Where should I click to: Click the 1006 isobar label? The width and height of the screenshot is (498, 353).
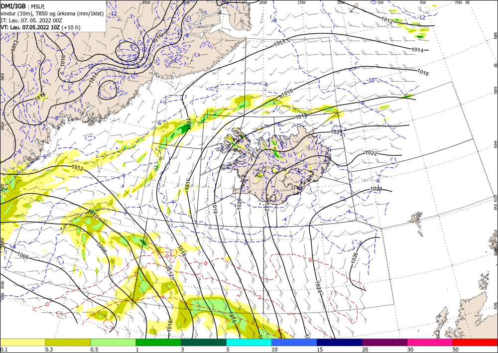[x=23, y=255]
